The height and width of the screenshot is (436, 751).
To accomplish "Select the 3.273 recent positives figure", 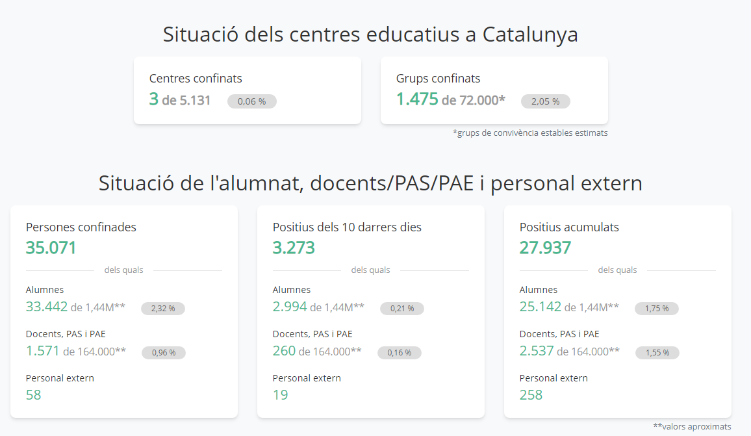I will pos(294,248).
